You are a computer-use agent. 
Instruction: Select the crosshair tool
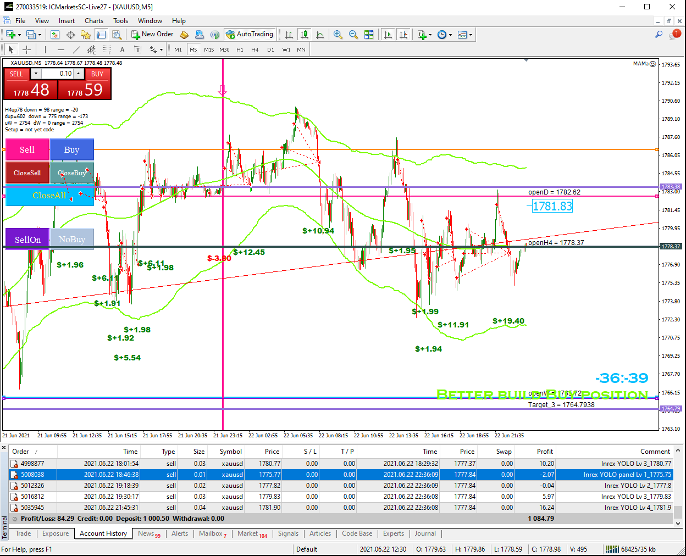point(26,49)
